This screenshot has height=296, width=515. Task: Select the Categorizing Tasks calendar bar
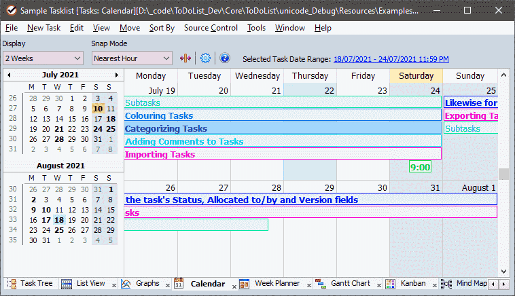pyautogui.click(x=283, y=128)
